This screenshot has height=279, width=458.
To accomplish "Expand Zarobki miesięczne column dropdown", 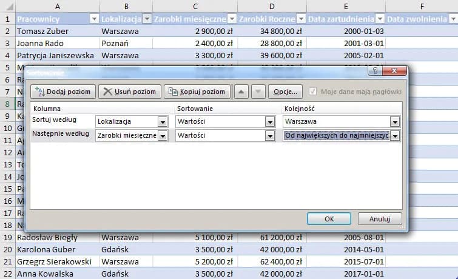I will pos(162,136).
